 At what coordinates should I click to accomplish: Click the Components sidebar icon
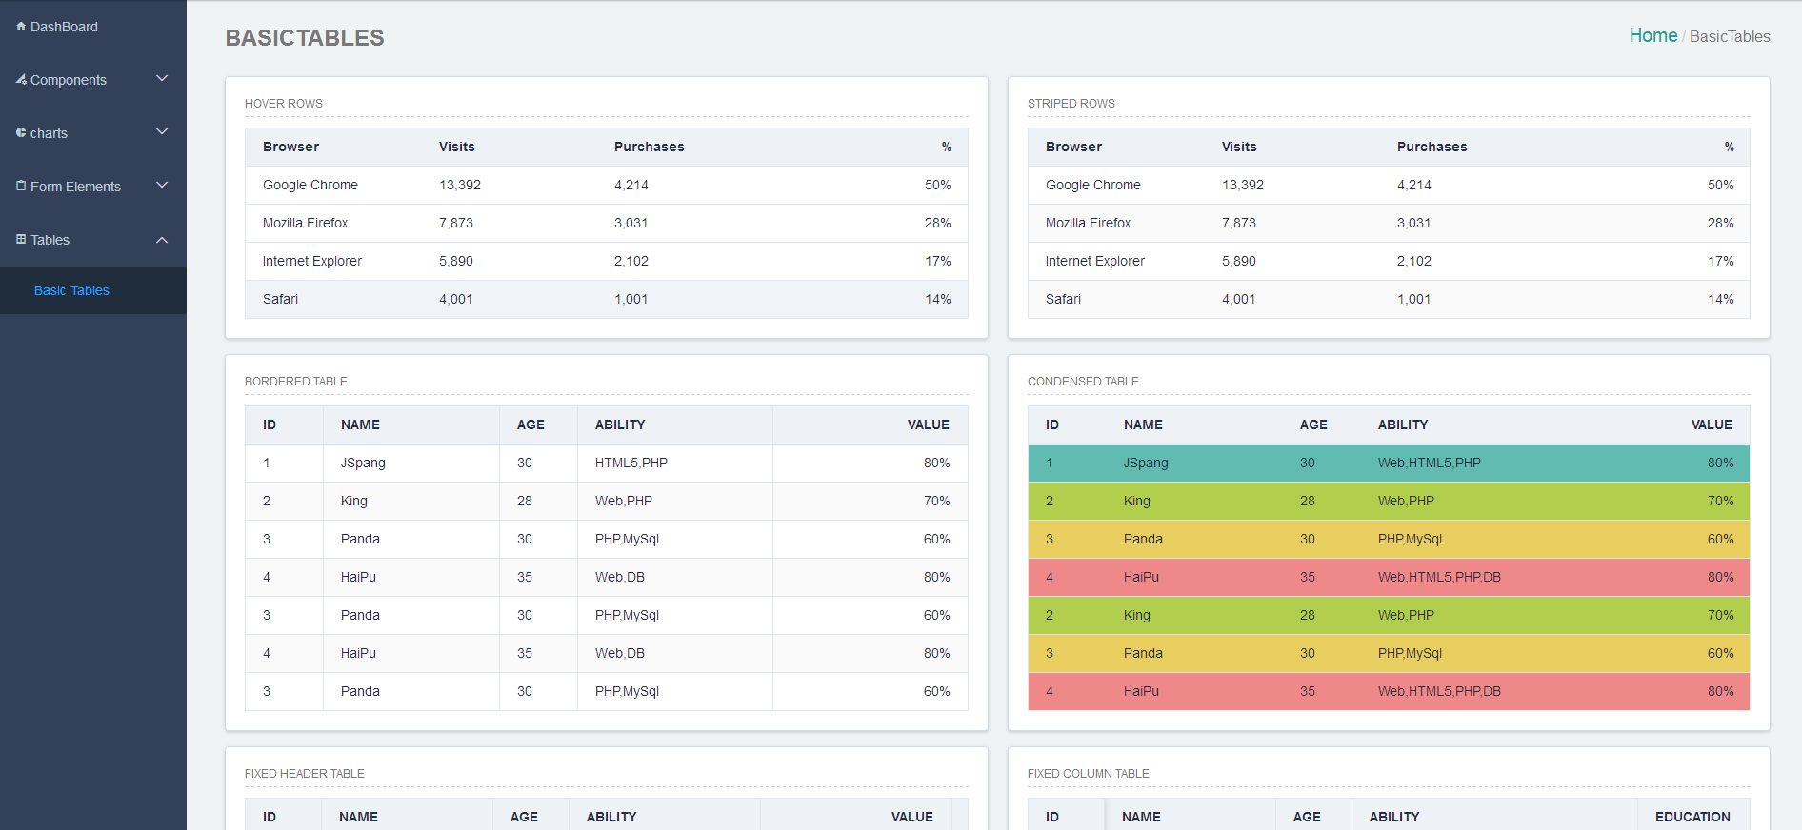(x=21, y=79)
